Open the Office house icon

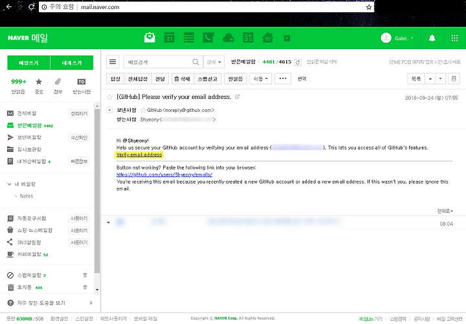click(268, 38)
